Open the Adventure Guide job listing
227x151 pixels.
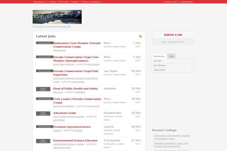[x=65, y=113]
